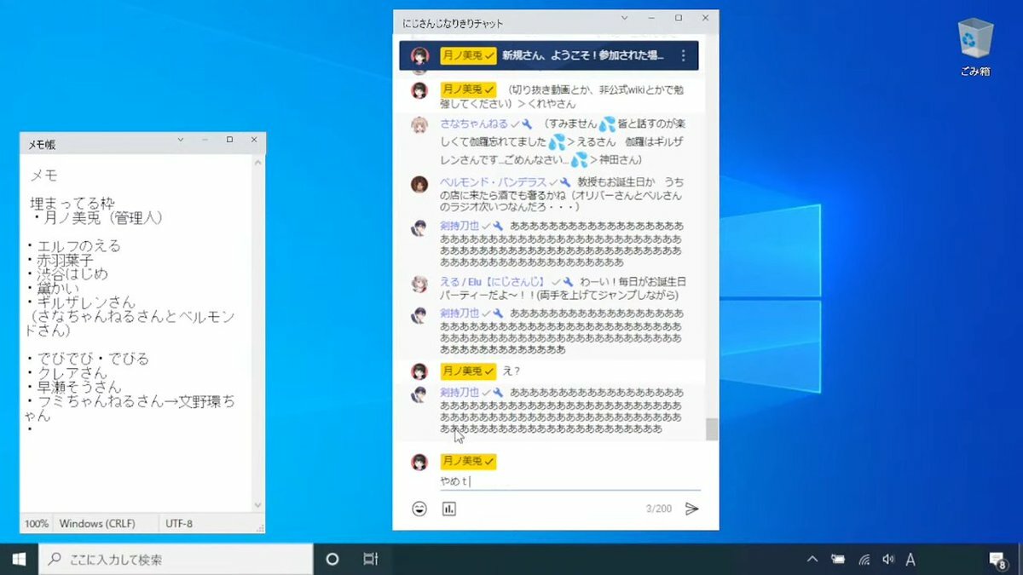Click the 剣持刀也 name just below the え？ message
The image size is (1023, 575).
tap(459, 393)
